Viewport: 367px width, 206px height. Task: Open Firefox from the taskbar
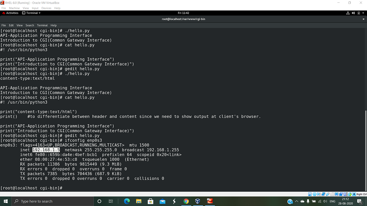click(x=127, y=201)
